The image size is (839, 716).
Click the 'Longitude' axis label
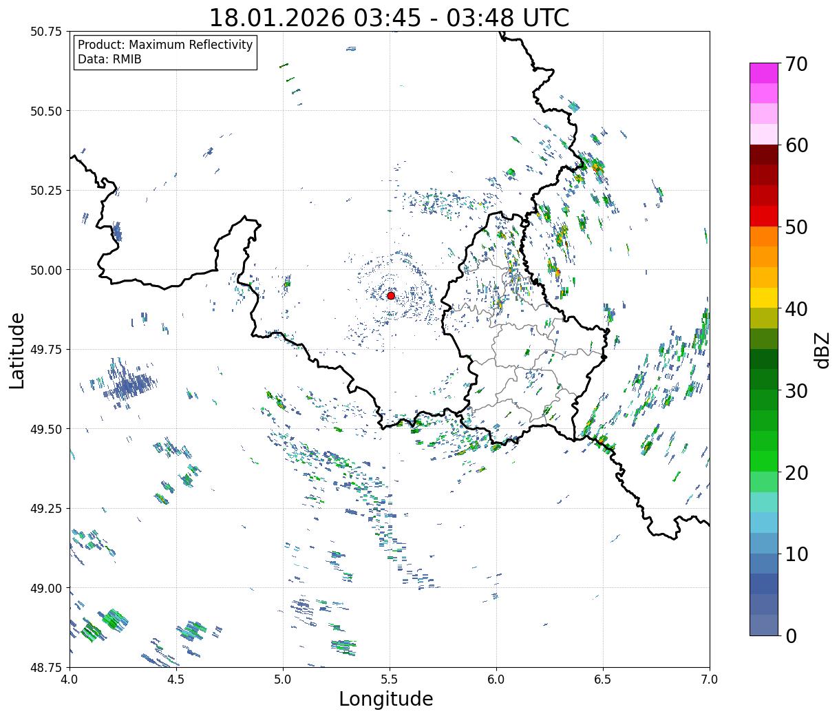point(386,699)
